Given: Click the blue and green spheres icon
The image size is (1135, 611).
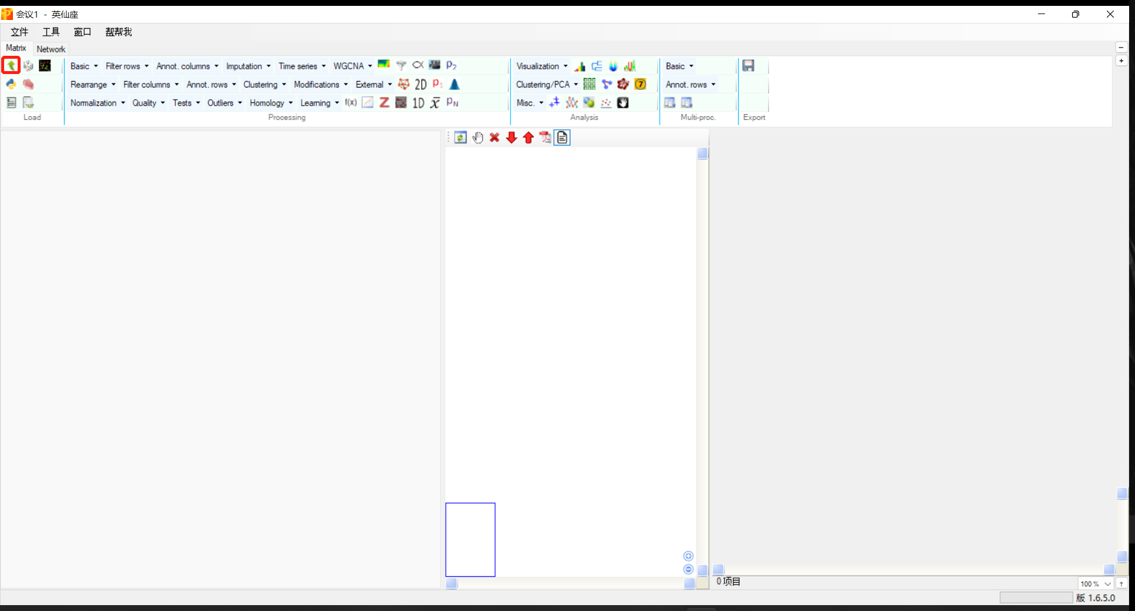Looking at the screenshot, I should click(589, 103).
